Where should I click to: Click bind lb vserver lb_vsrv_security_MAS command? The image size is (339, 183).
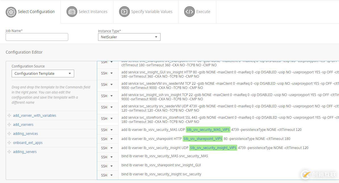click(165, 156)
